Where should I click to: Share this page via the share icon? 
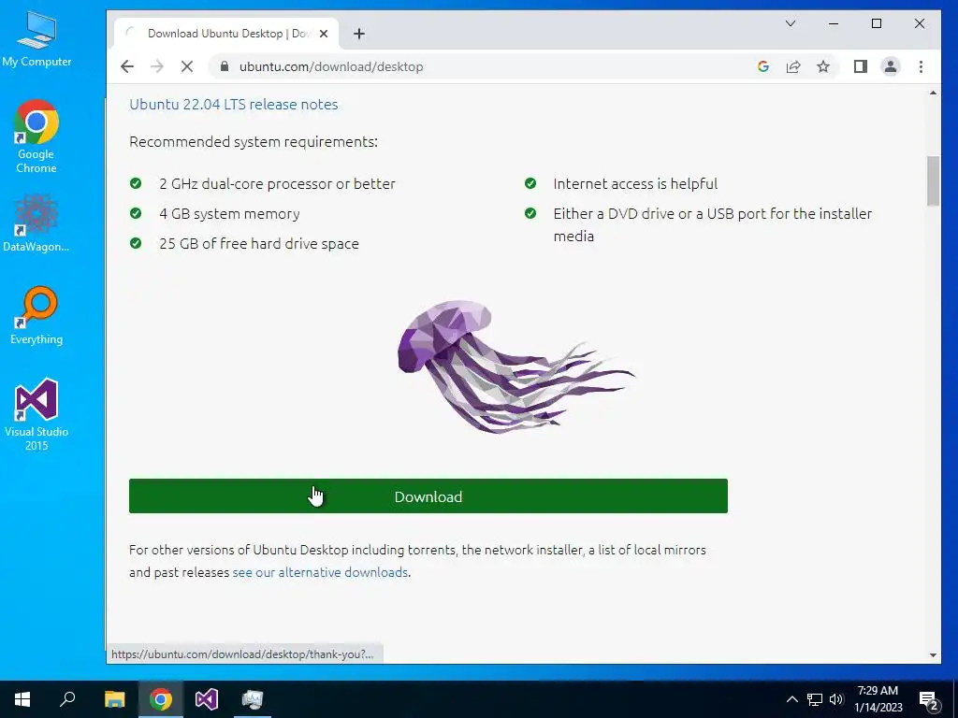793,66
